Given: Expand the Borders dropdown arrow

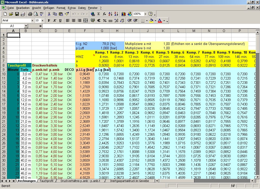Looking at the screenshot, I should tap(147, 21).
